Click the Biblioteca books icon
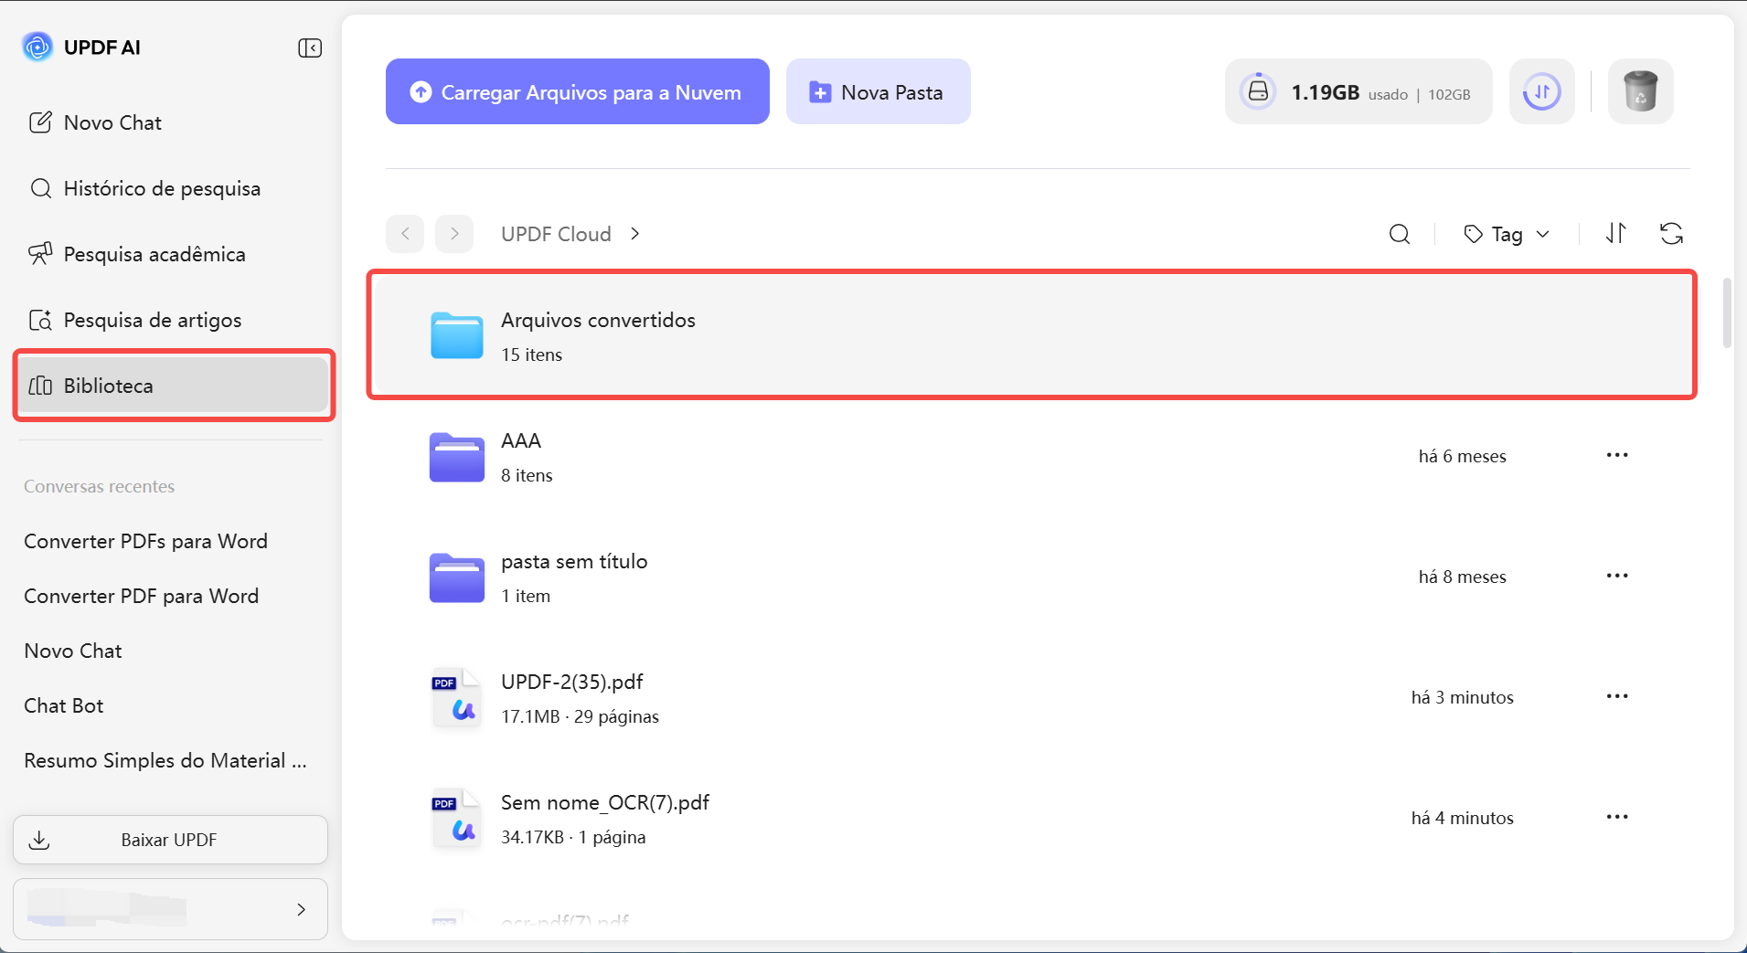This screenshot has width=1747, height=953. click(40, 386)
